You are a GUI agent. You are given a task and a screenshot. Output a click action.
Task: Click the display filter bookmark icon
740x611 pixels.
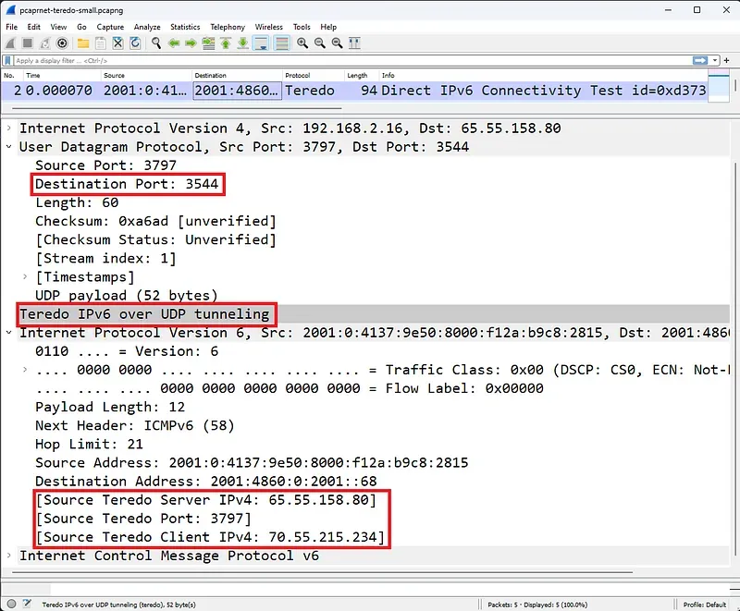[7, 60]
